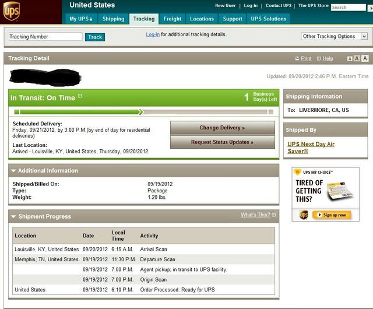This screenshot has height=309, width=373.
Task: Click the Memphis, TN, United States row location
Action: pos(47,259)
